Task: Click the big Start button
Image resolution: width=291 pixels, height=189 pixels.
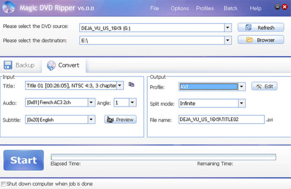Action: 24,160
